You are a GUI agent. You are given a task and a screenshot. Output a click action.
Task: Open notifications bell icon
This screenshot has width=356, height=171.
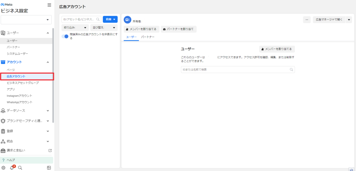pyautogui.click(x=12, y=168)
